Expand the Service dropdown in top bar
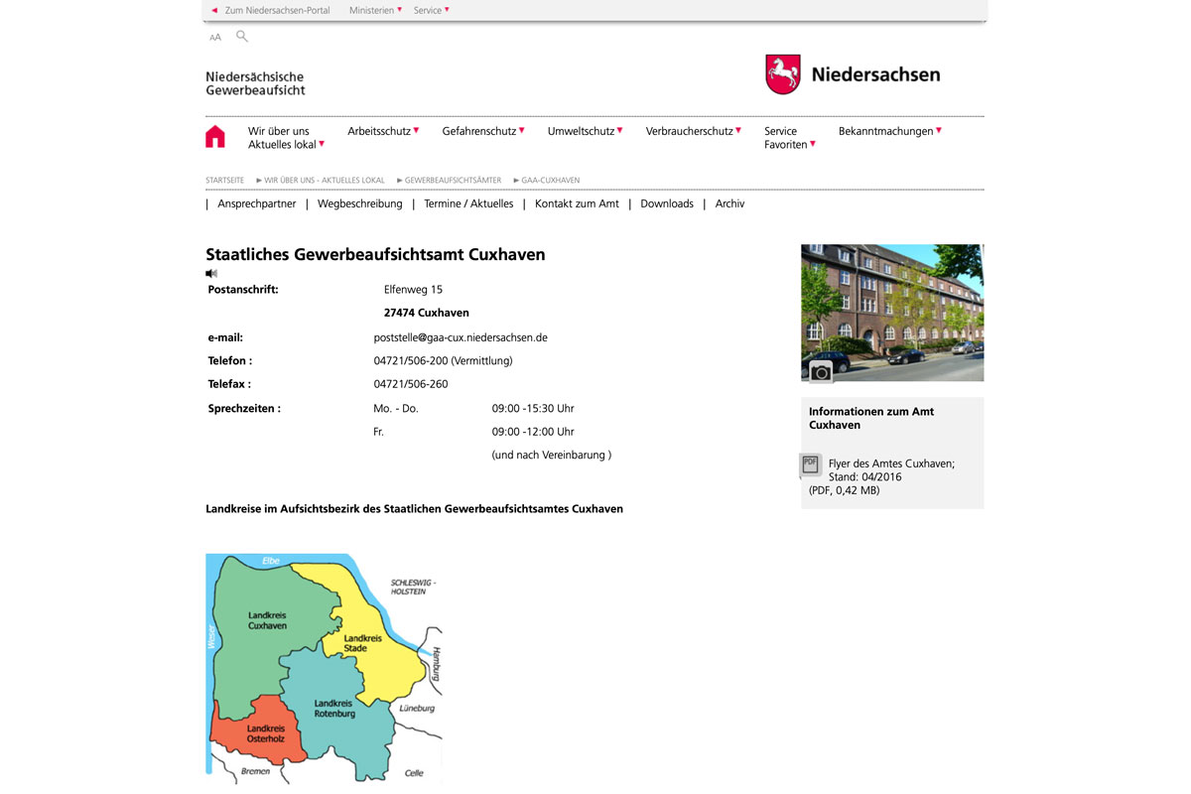The height and width of the screenshot is (794, 1191). click(431, 10)
